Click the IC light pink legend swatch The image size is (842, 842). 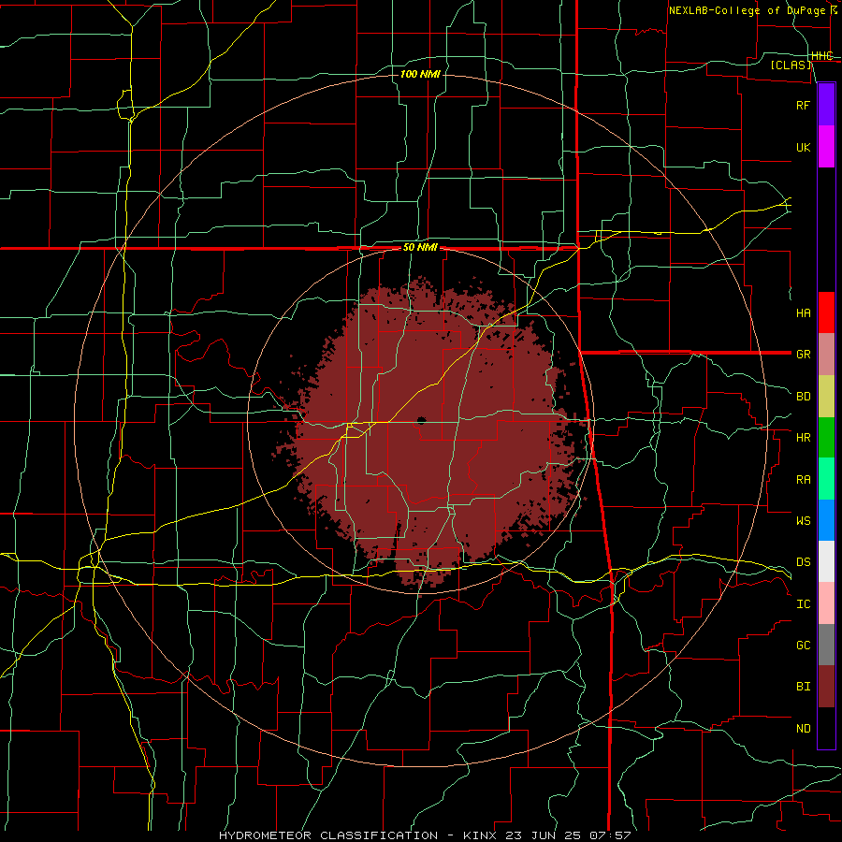pyautogui.click(x=826, y=603)
